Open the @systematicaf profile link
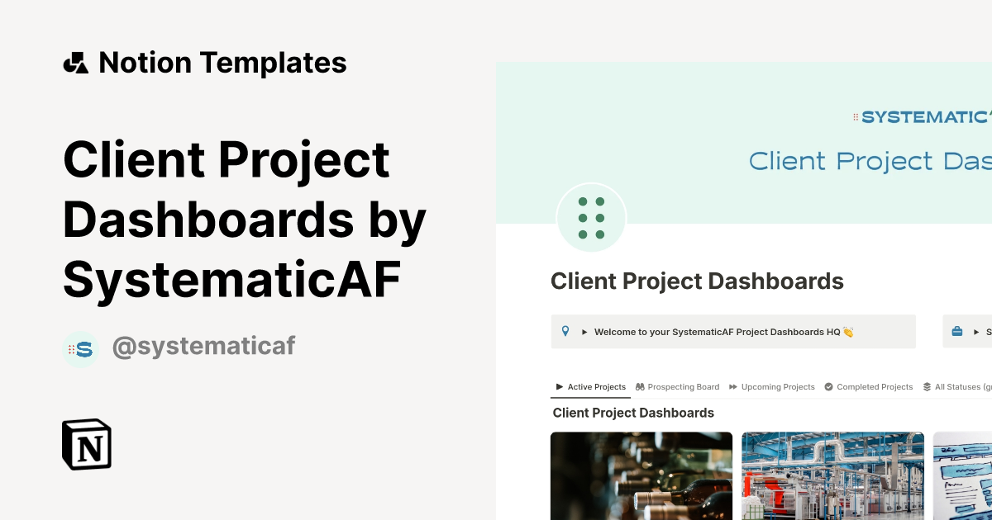Screen dimensions: 992x520 coord(203,346)
